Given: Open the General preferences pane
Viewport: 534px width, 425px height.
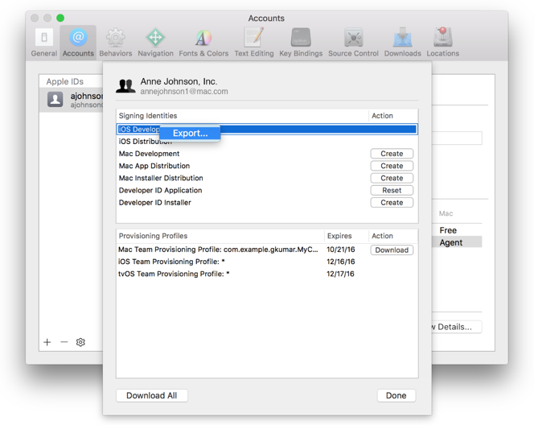Looking at the screenshot, I should point(44,43).
